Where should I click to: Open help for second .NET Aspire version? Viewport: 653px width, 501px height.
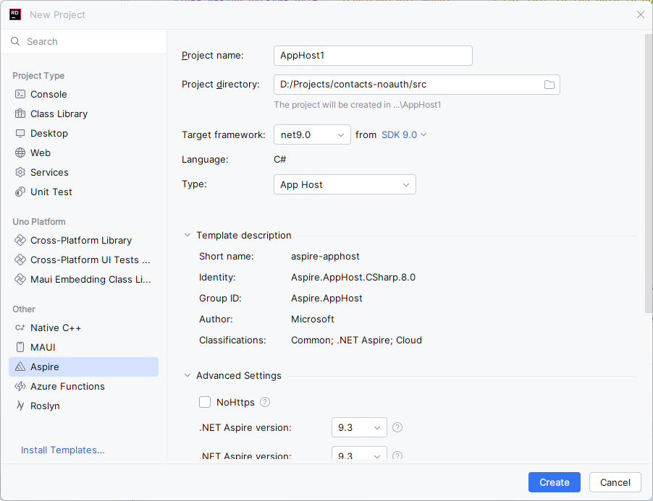point(397,455)
